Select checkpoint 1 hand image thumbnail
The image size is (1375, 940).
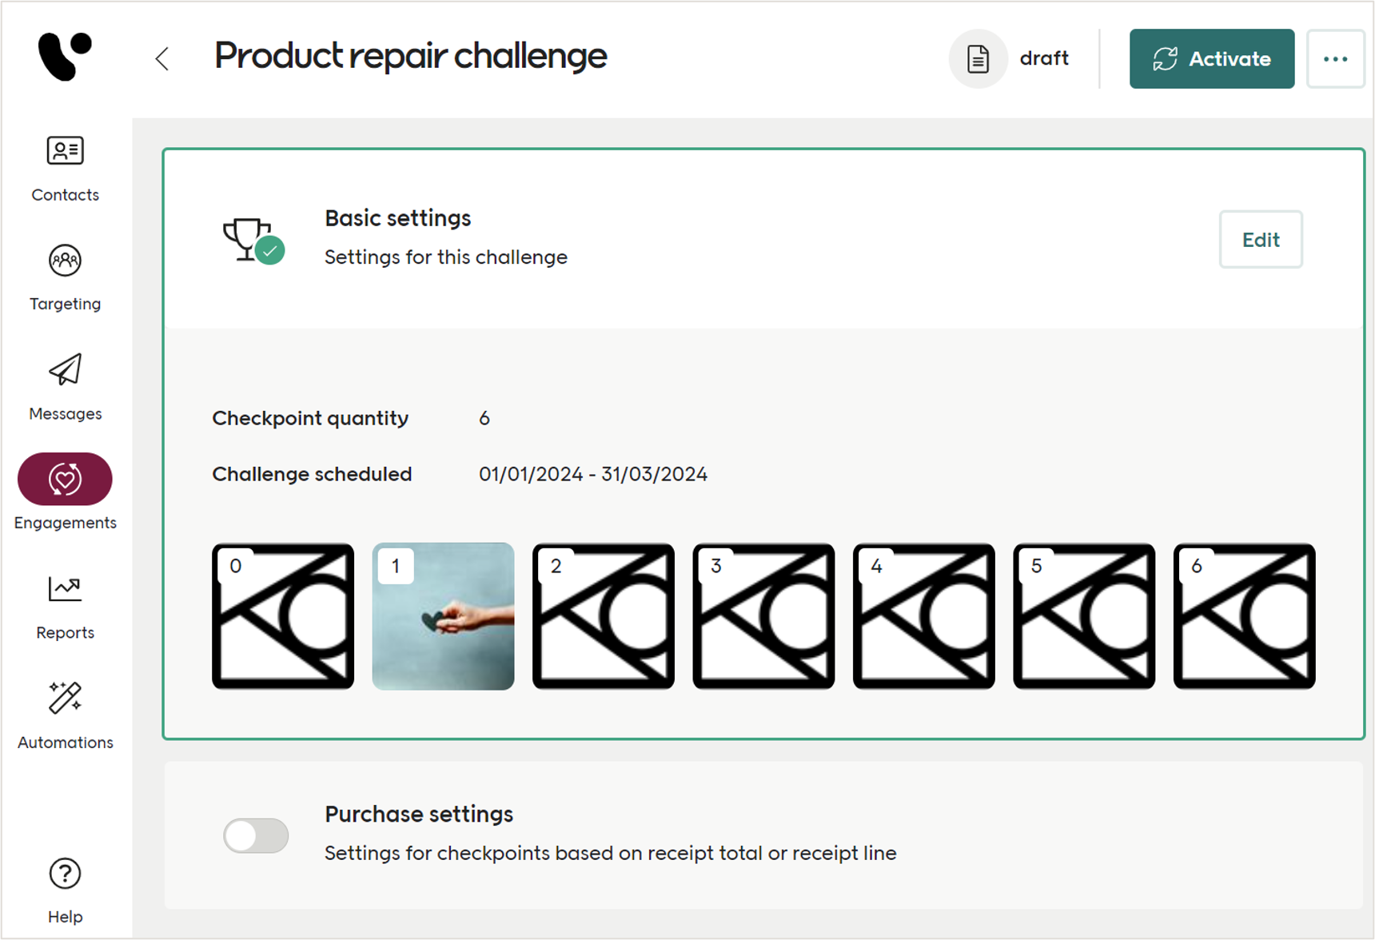tap(443, 616)
